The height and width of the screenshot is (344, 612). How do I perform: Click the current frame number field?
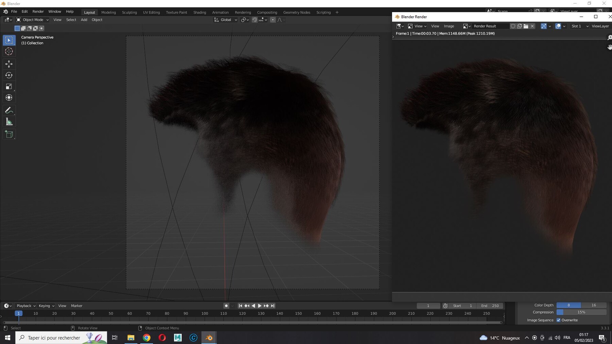click(428, 306)
